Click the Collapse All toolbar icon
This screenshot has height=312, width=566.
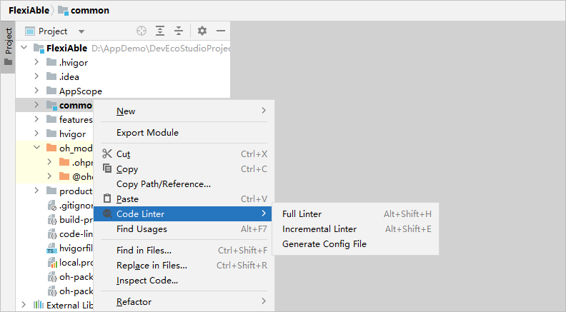pos(179,31)
